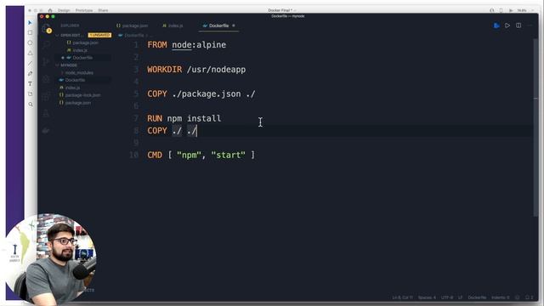Click the Home icon in Adobe XD header

(x=50, y=10)
